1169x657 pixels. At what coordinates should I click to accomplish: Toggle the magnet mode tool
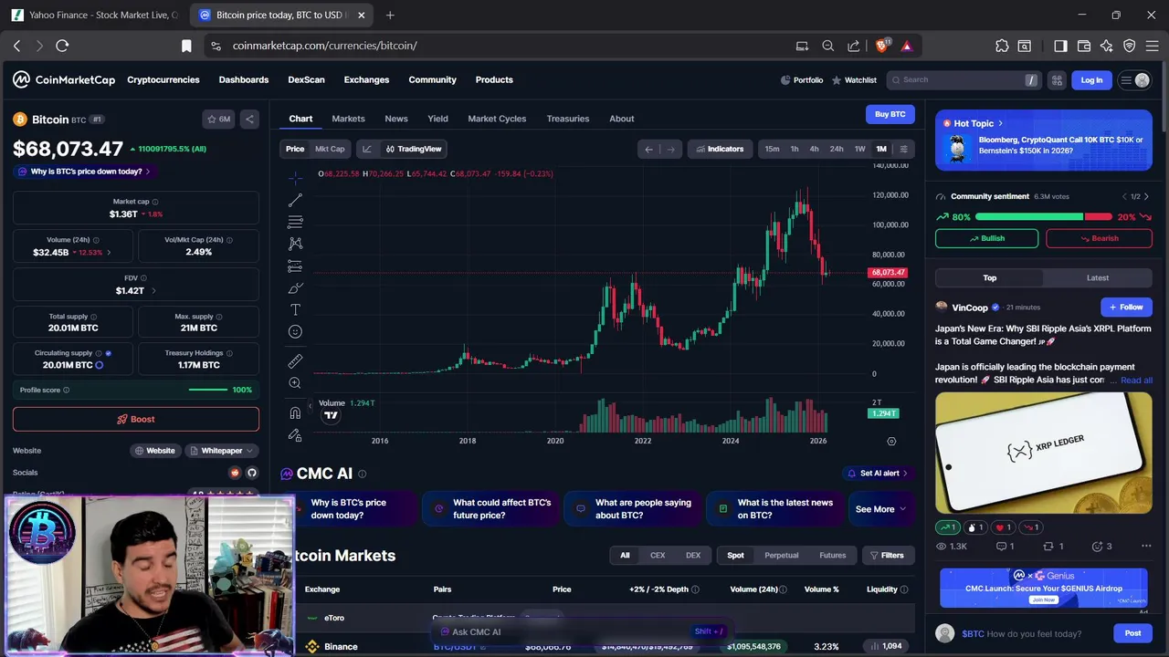point(295,413)
